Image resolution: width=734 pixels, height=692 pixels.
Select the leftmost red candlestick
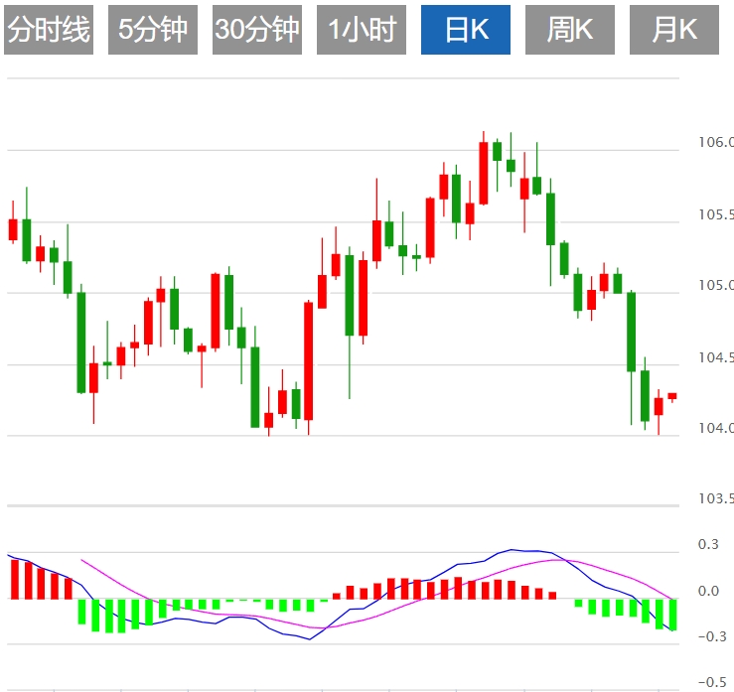tap(13, 229)
